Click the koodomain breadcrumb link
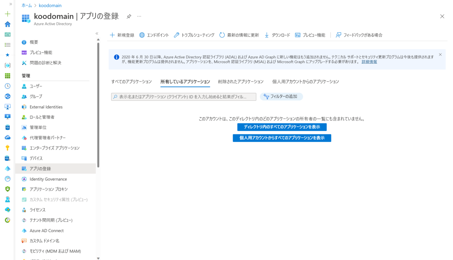This screenshot has height=260, width=453. 50,6
